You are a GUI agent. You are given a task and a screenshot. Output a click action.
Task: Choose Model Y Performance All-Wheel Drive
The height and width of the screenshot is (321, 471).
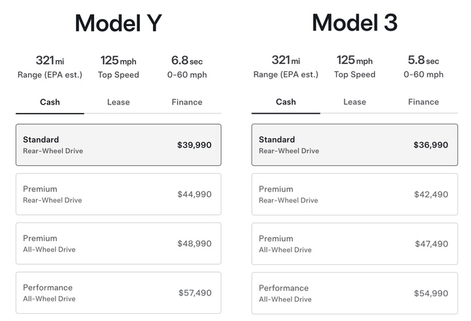[118, 293]
